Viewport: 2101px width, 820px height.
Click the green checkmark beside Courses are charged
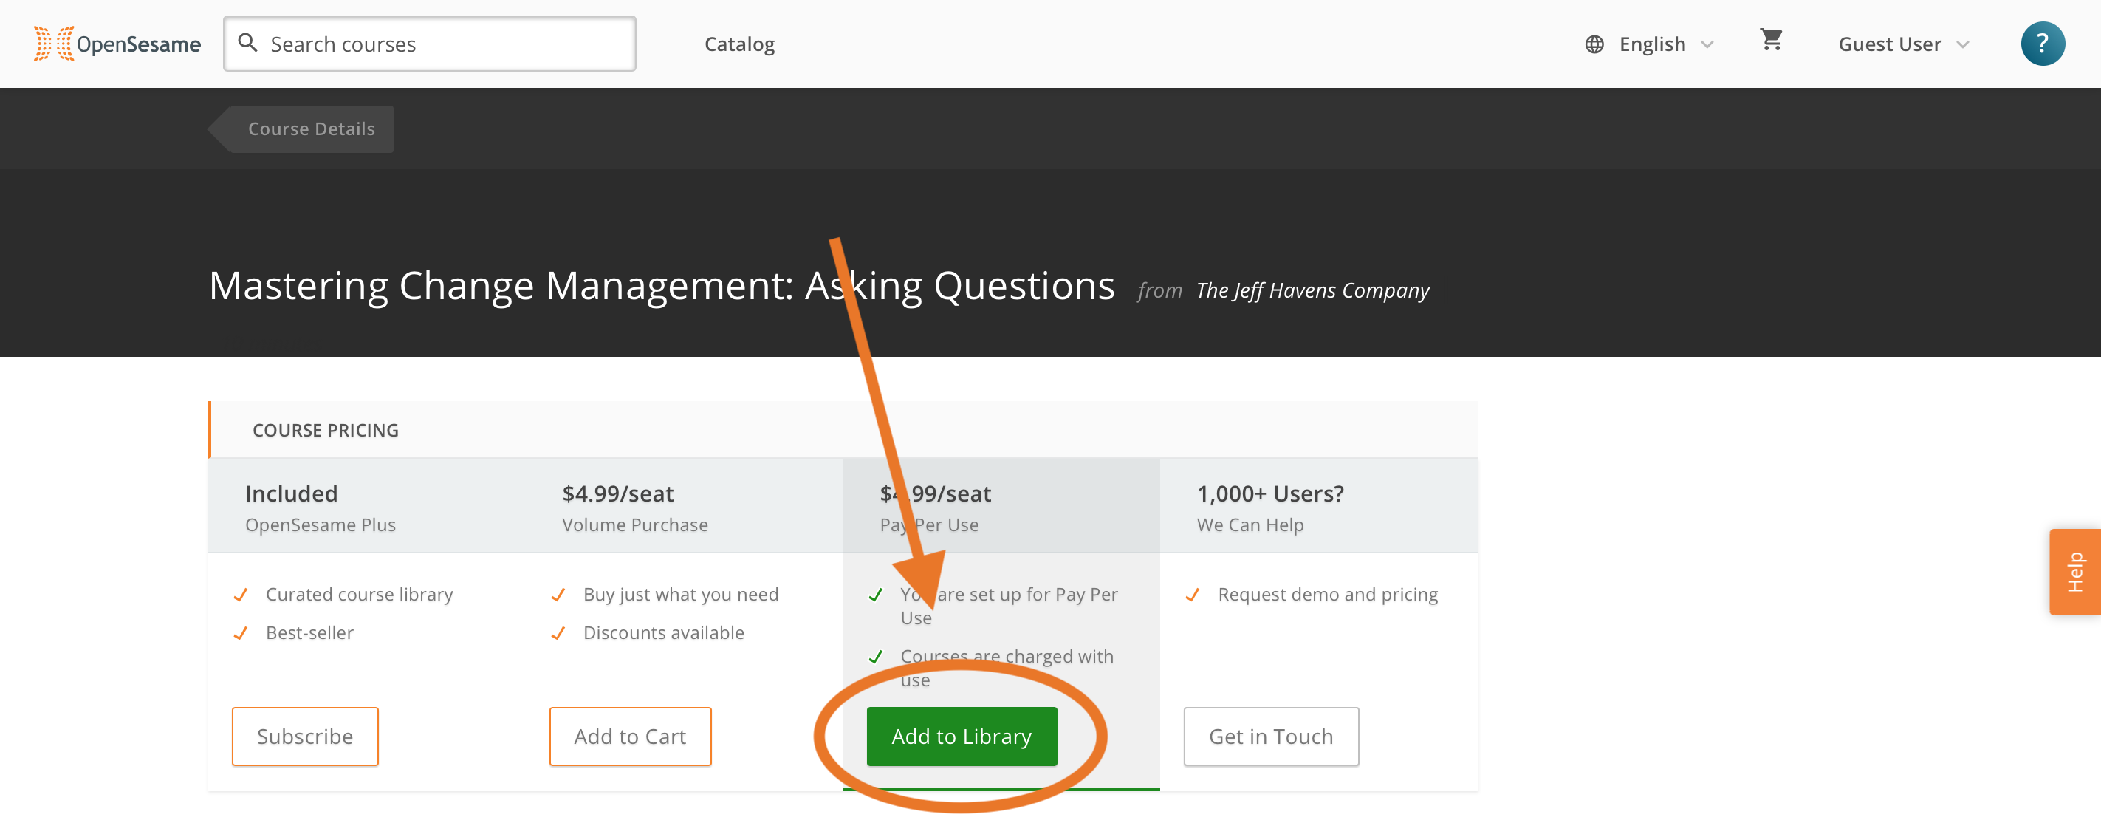pyautogui.click(x=875, y=657)
